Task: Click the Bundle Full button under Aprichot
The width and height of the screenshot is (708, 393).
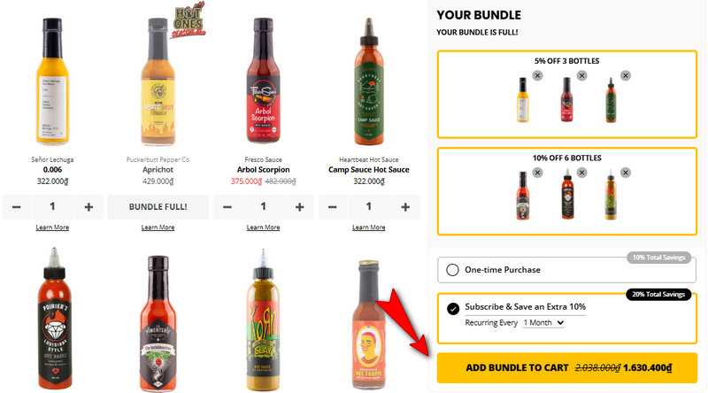Action: [x=158, y=207]
